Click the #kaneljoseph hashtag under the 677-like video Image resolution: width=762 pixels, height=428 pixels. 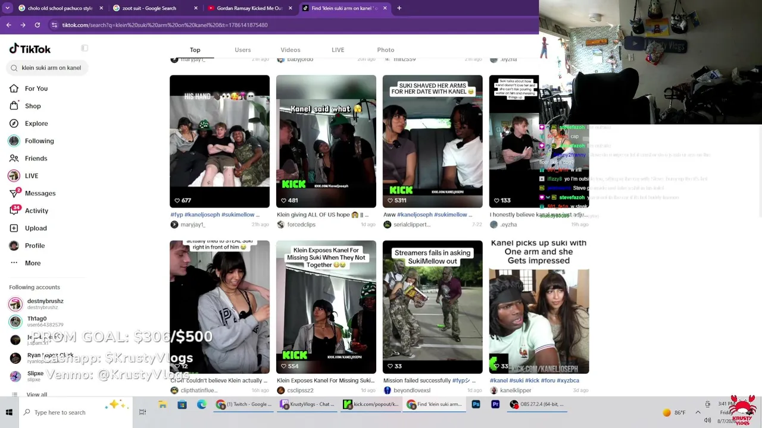click(x=202, y=215)
